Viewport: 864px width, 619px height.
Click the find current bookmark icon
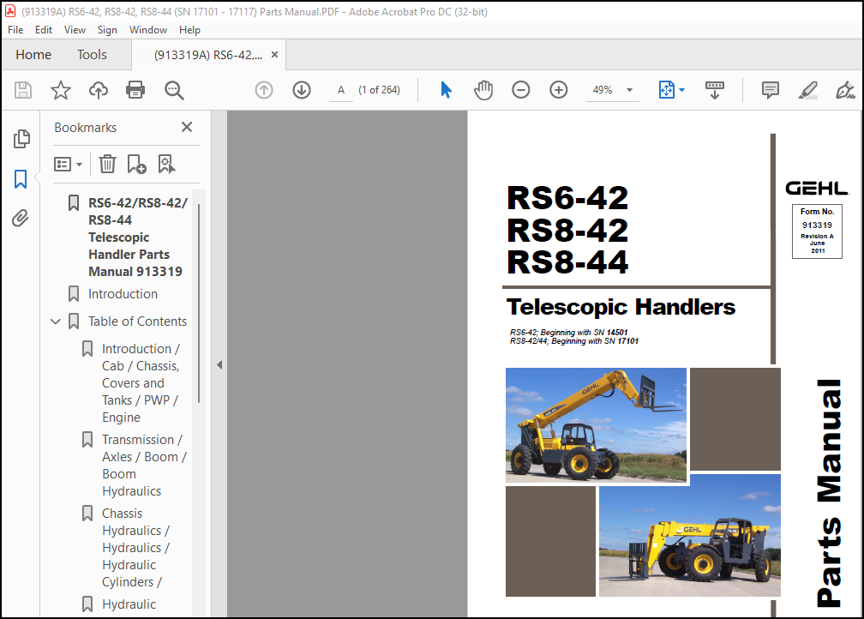point(166,165)
